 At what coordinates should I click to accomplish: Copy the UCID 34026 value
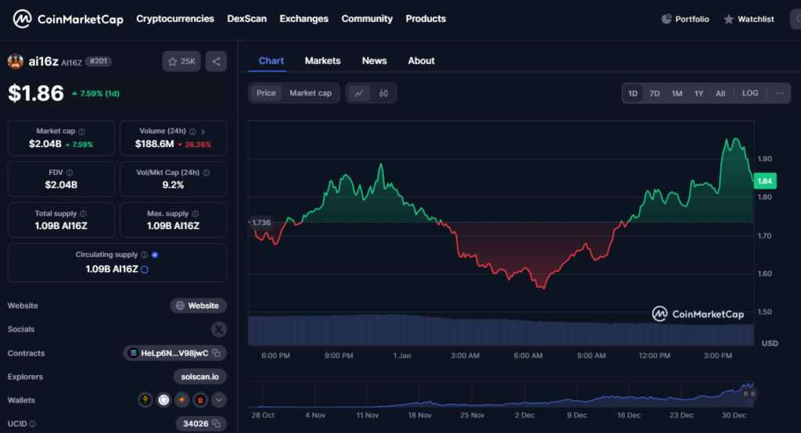click(216, 424)
